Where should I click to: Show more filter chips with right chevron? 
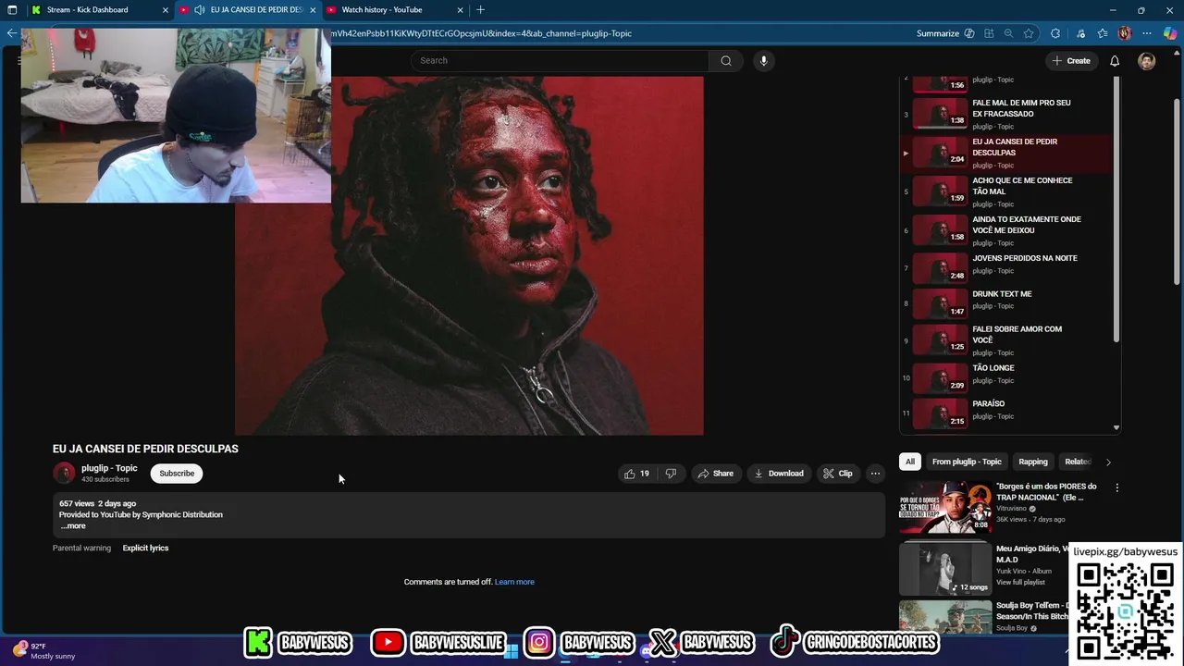[x=1108, y=462]
